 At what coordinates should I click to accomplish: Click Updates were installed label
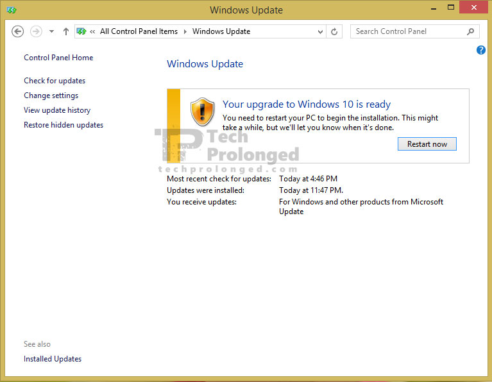point(205,190)
